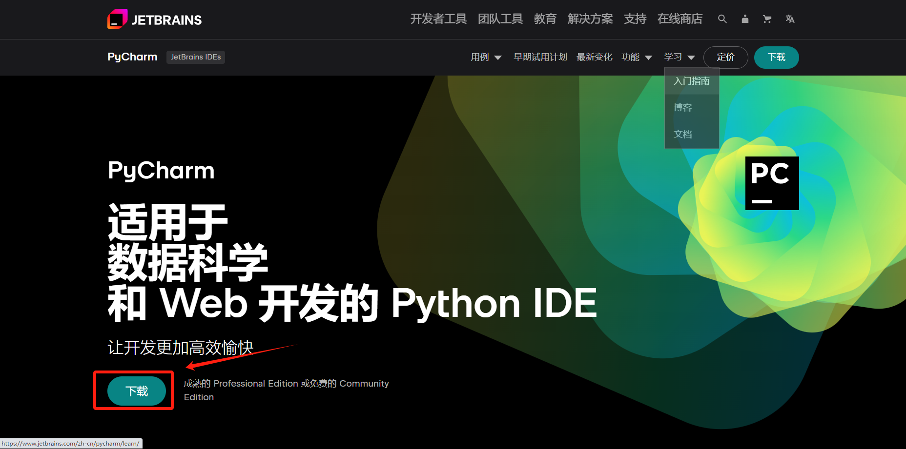Click the 学习 dropdown arrow
This screenshot has width=906, height=449.
(x=691, y=58)
